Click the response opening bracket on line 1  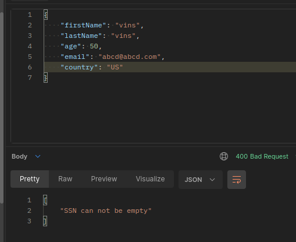pyautogui.click(x=45, y=200)
